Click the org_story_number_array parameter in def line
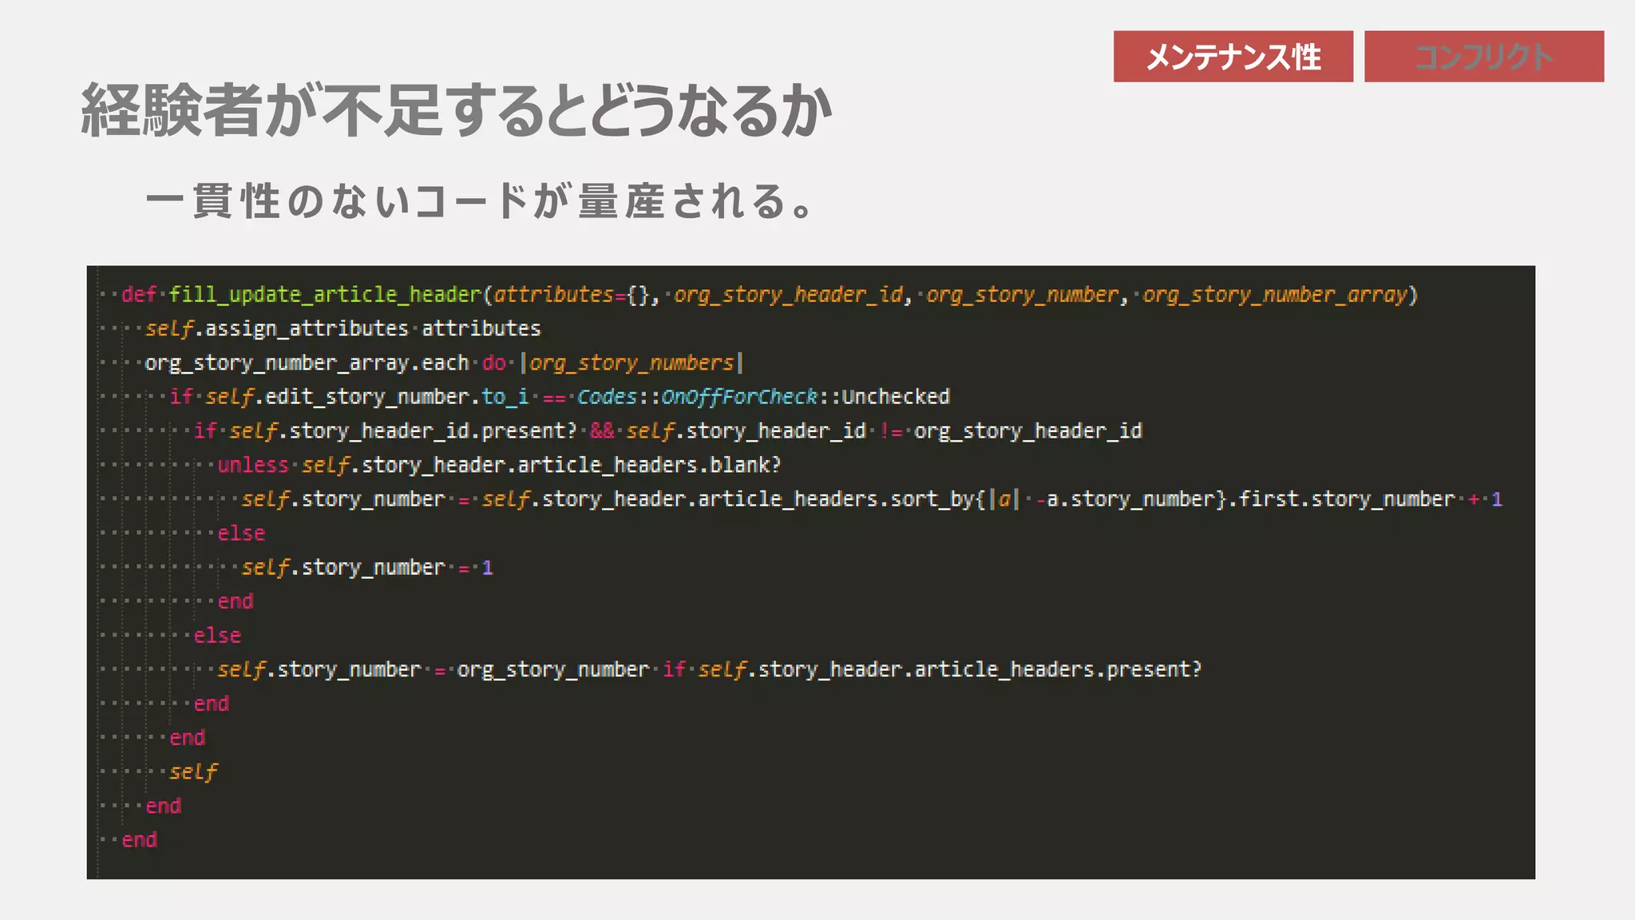This screenshot has width=1635, height=920. coord(1274,295)
